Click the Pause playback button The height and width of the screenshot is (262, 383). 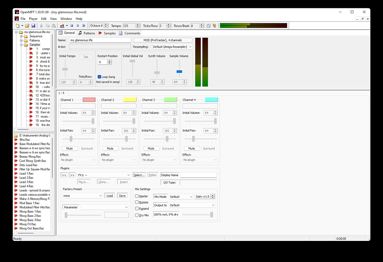(x=78, y=26)
